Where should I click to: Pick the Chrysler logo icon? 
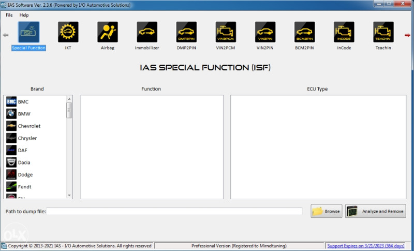(x=11, y=138)
